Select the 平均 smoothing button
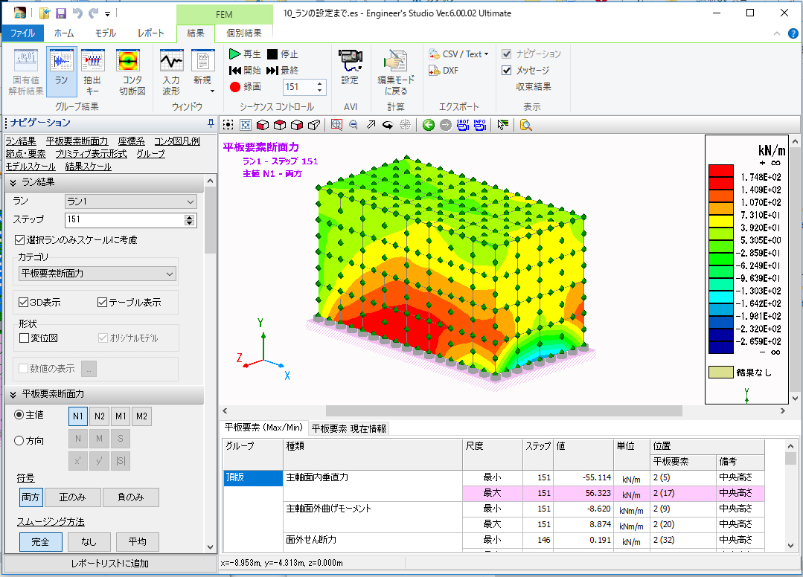The width and height of the screenshot is (803, 577). (x=137, y=542)
